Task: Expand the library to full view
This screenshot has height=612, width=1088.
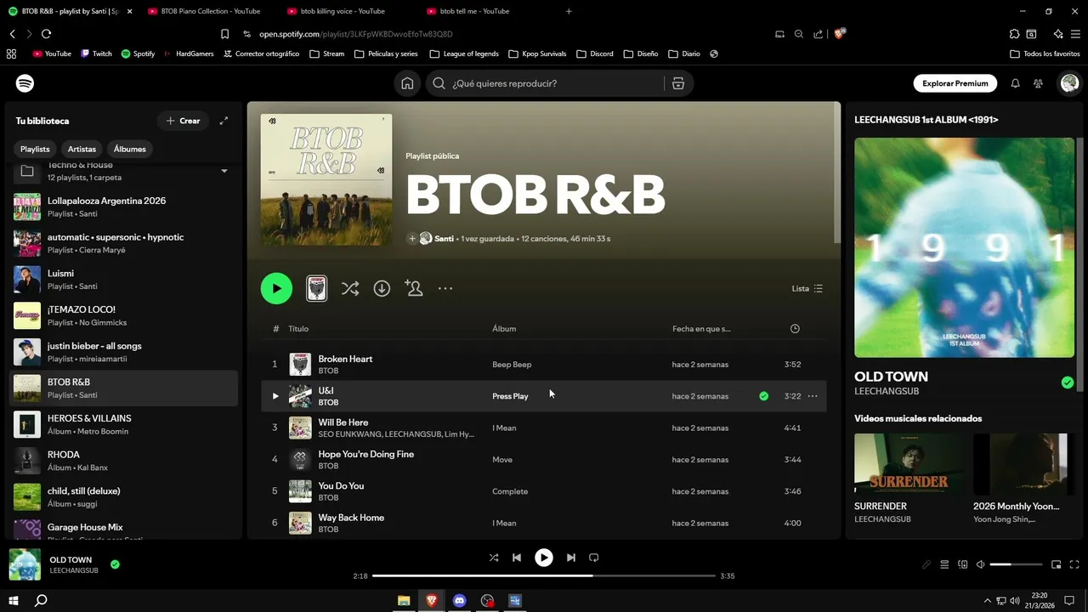Action: click(x=224, y=121)
